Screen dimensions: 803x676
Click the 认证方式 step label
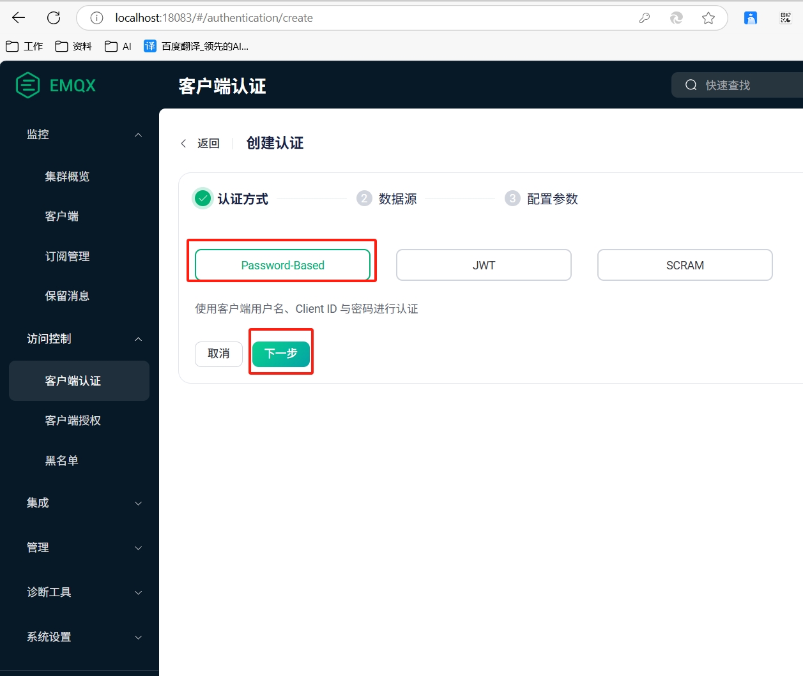click(243, 199)
